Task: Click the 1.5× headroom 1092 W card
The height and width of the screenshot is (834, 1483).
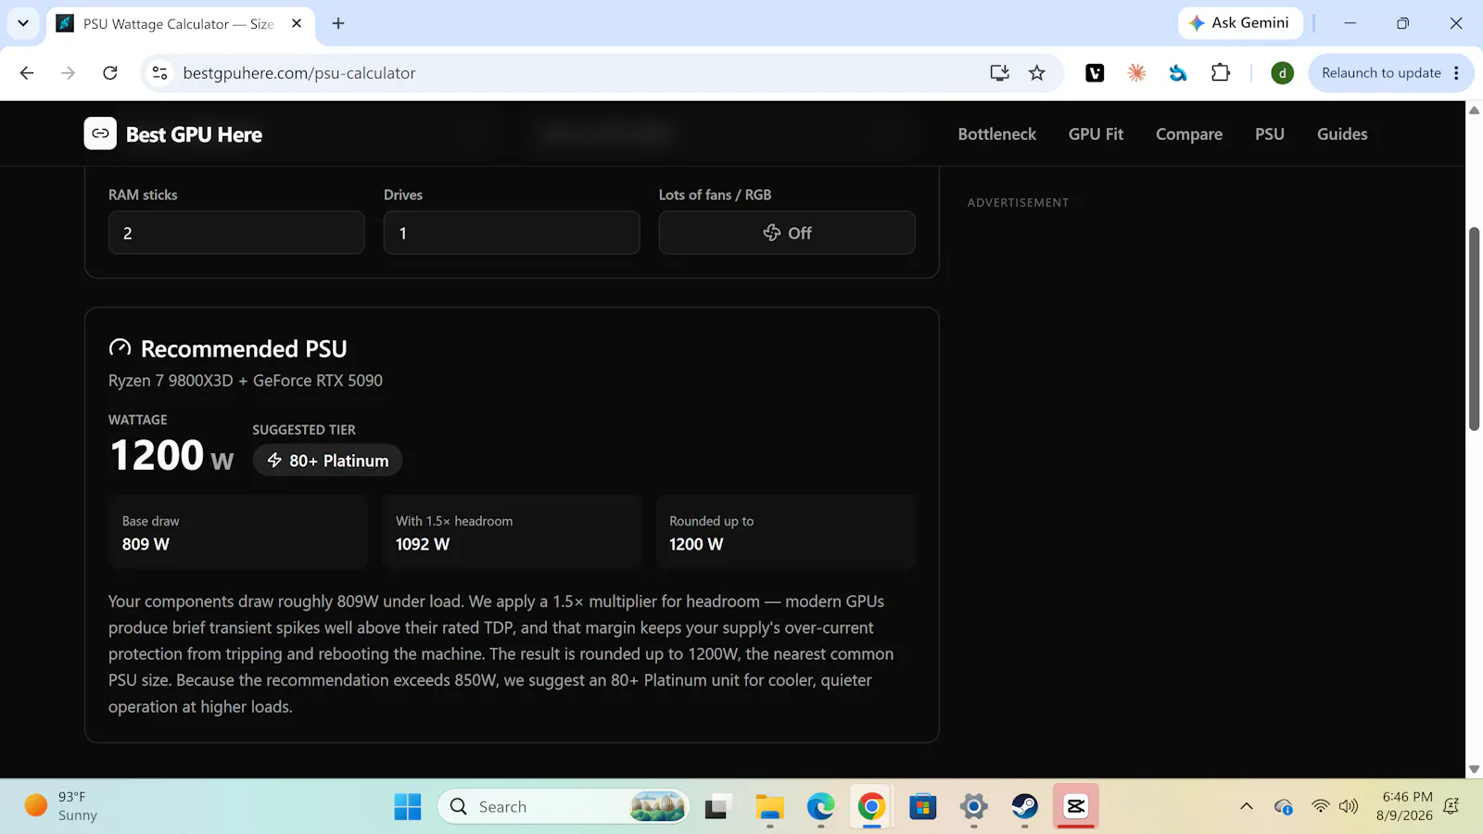Action: (512, 532)
